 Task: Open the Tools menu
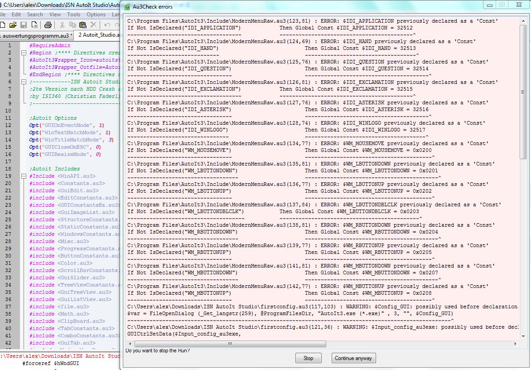tap(73, 15)
